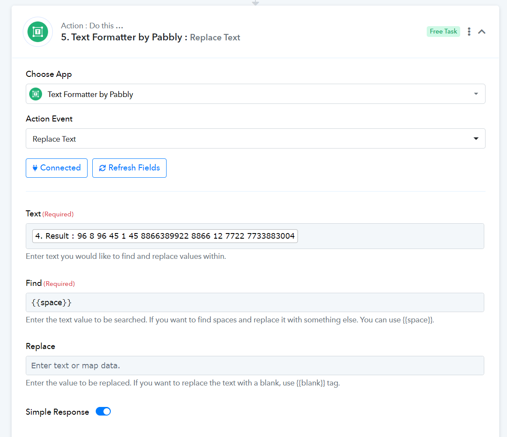The width and height of the screenshot is (507, 437).
Task: Click the 'Find (Required)' field label
Action: (50, 283)
